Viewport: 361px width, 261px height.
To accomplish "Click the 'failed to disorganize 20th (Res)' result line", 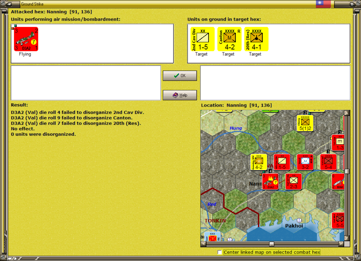I will (x=76, y=123).
